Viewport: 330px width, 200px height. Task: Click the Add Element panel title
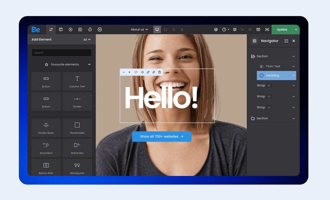click(41, 39)
